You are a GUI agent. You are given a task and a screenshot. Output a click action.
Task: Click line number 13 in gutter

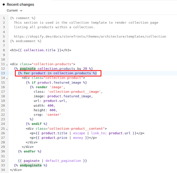[3, 73]
